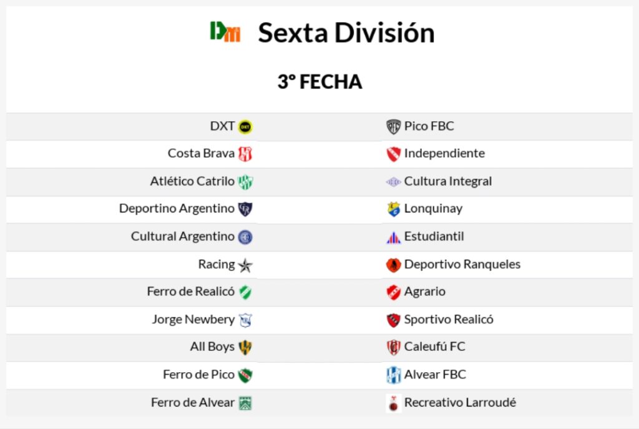
Task: Click the DM logo beside Sexta División
Action: [225, 32]
